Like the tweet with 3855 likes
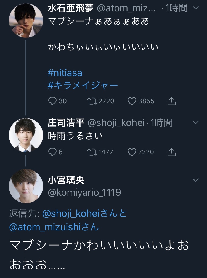207x278 pixels. coord(132,101)
